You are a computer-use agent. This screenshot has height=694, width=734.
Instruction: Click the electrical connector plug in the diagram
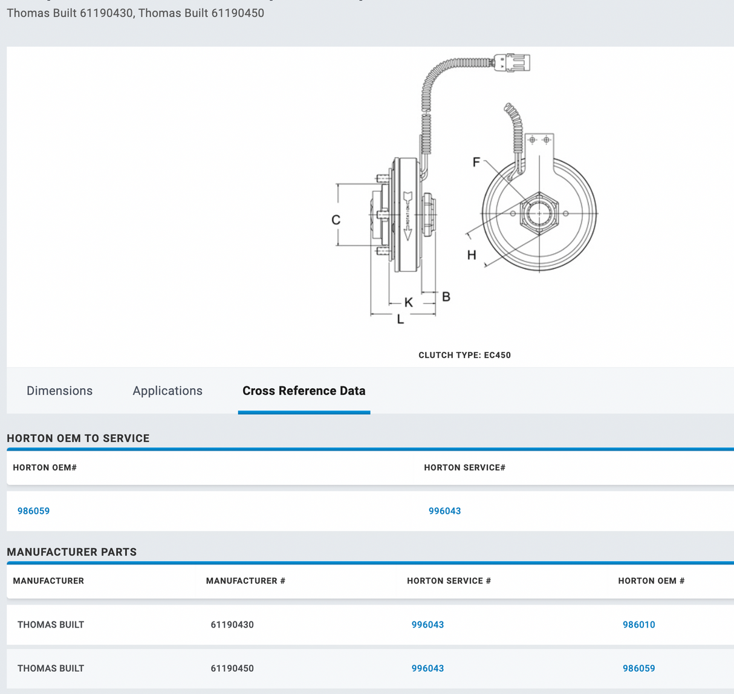pyautogui.click(x=512, y=63)
